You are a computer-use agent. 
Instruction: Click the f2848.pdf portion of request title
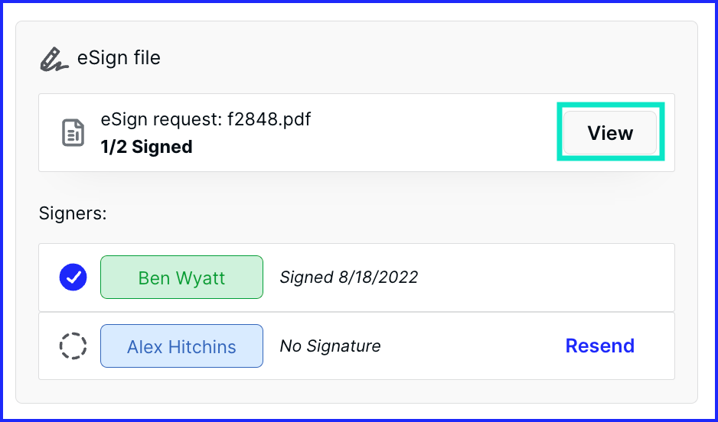tap(269, 119)
